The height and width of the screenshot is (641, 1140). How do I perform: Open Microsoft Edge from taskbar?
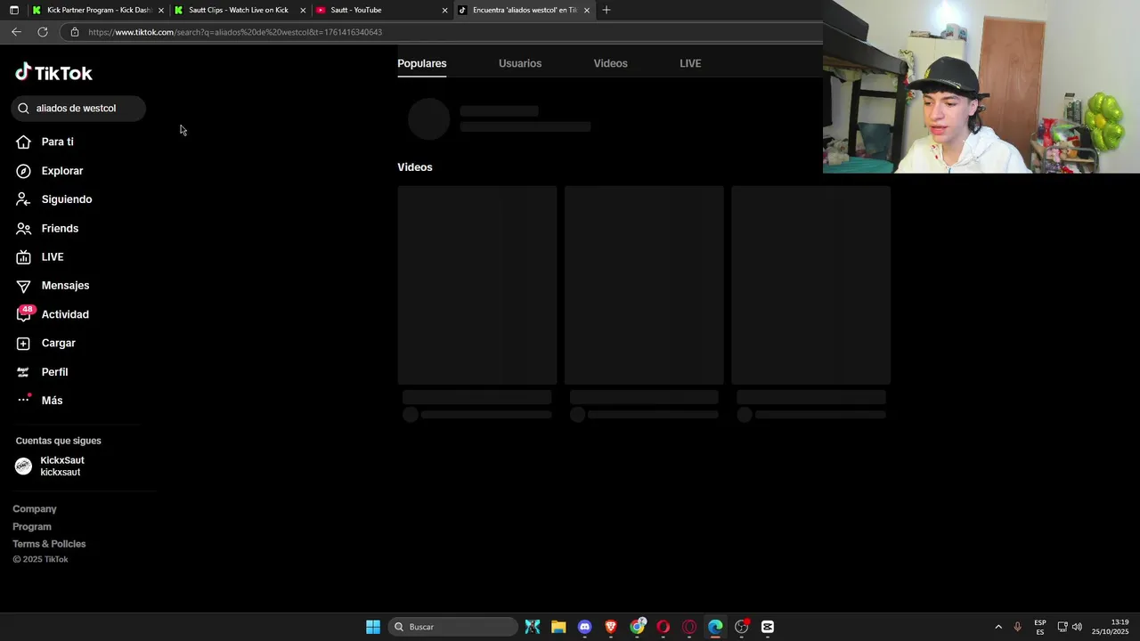pyautogui.click(x=715, y=627)
